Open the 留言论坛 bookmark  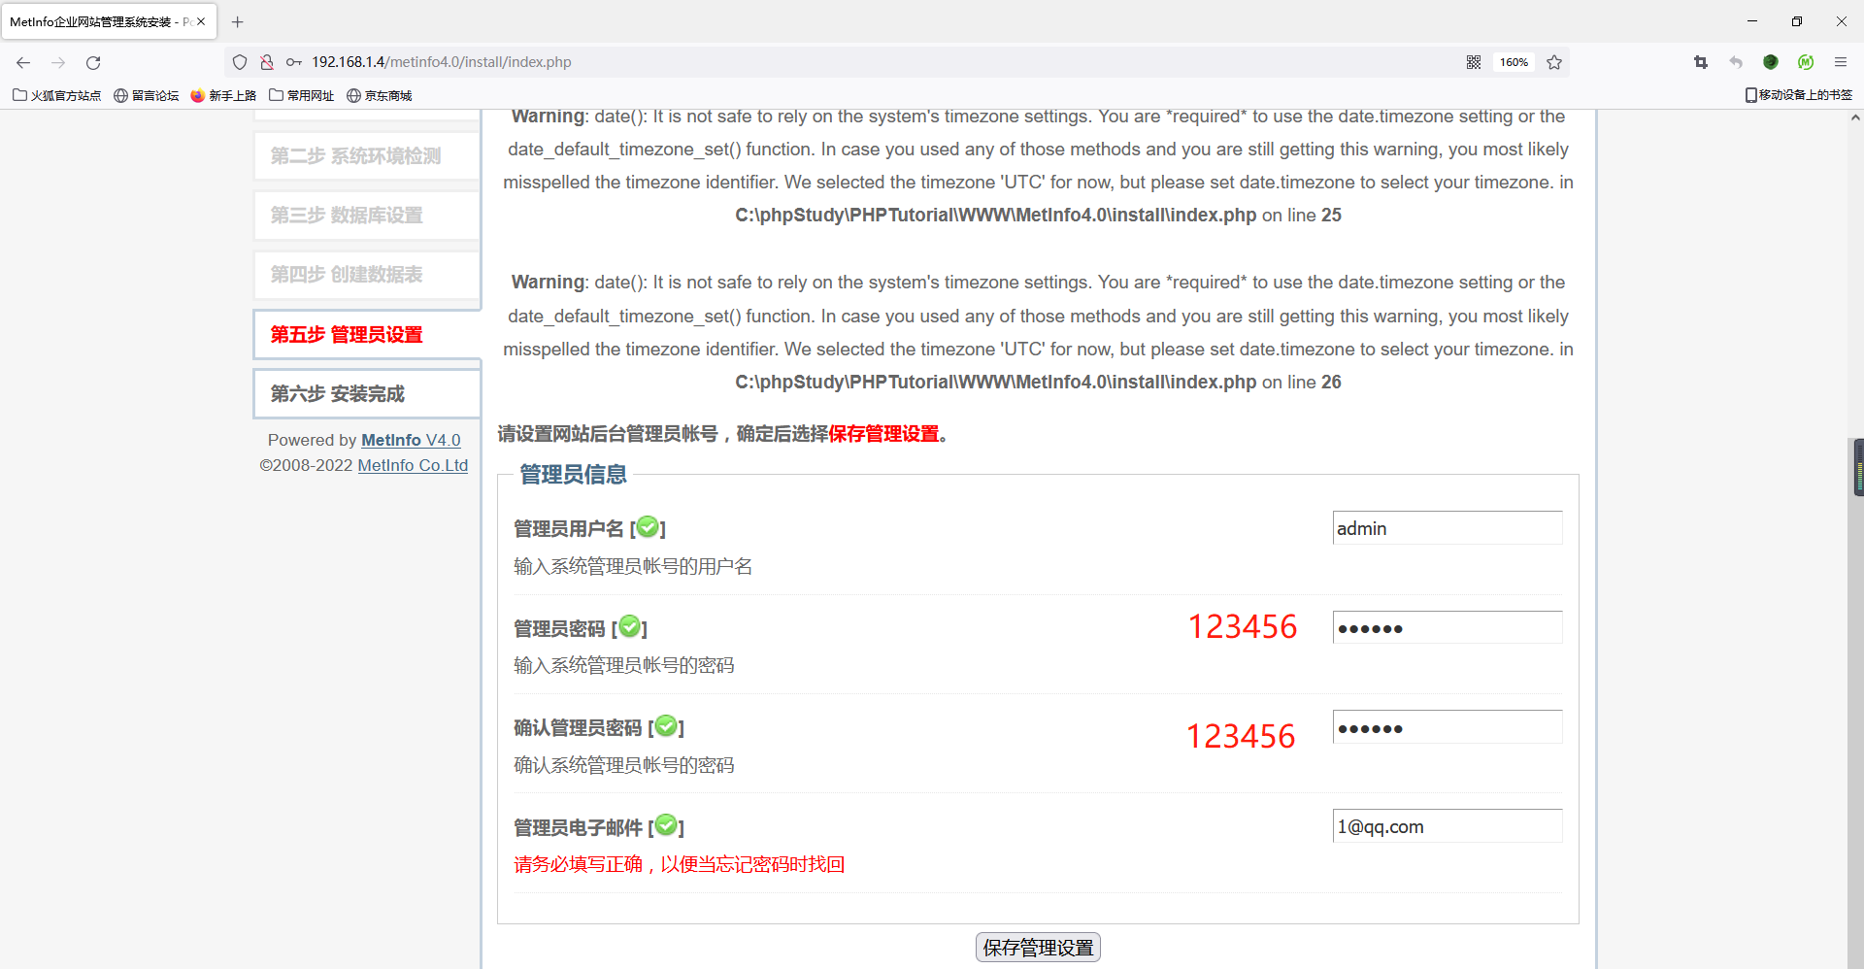pos(147,95)
